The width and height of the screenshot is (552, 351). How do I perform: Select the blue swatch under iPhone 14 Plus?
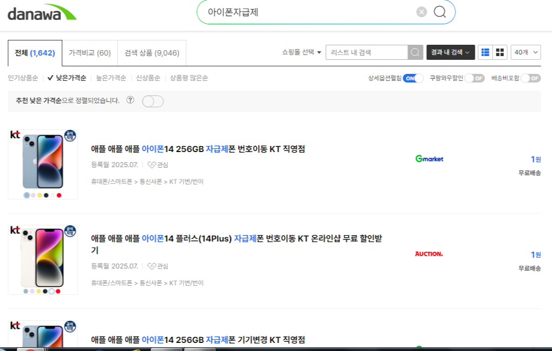26,291
